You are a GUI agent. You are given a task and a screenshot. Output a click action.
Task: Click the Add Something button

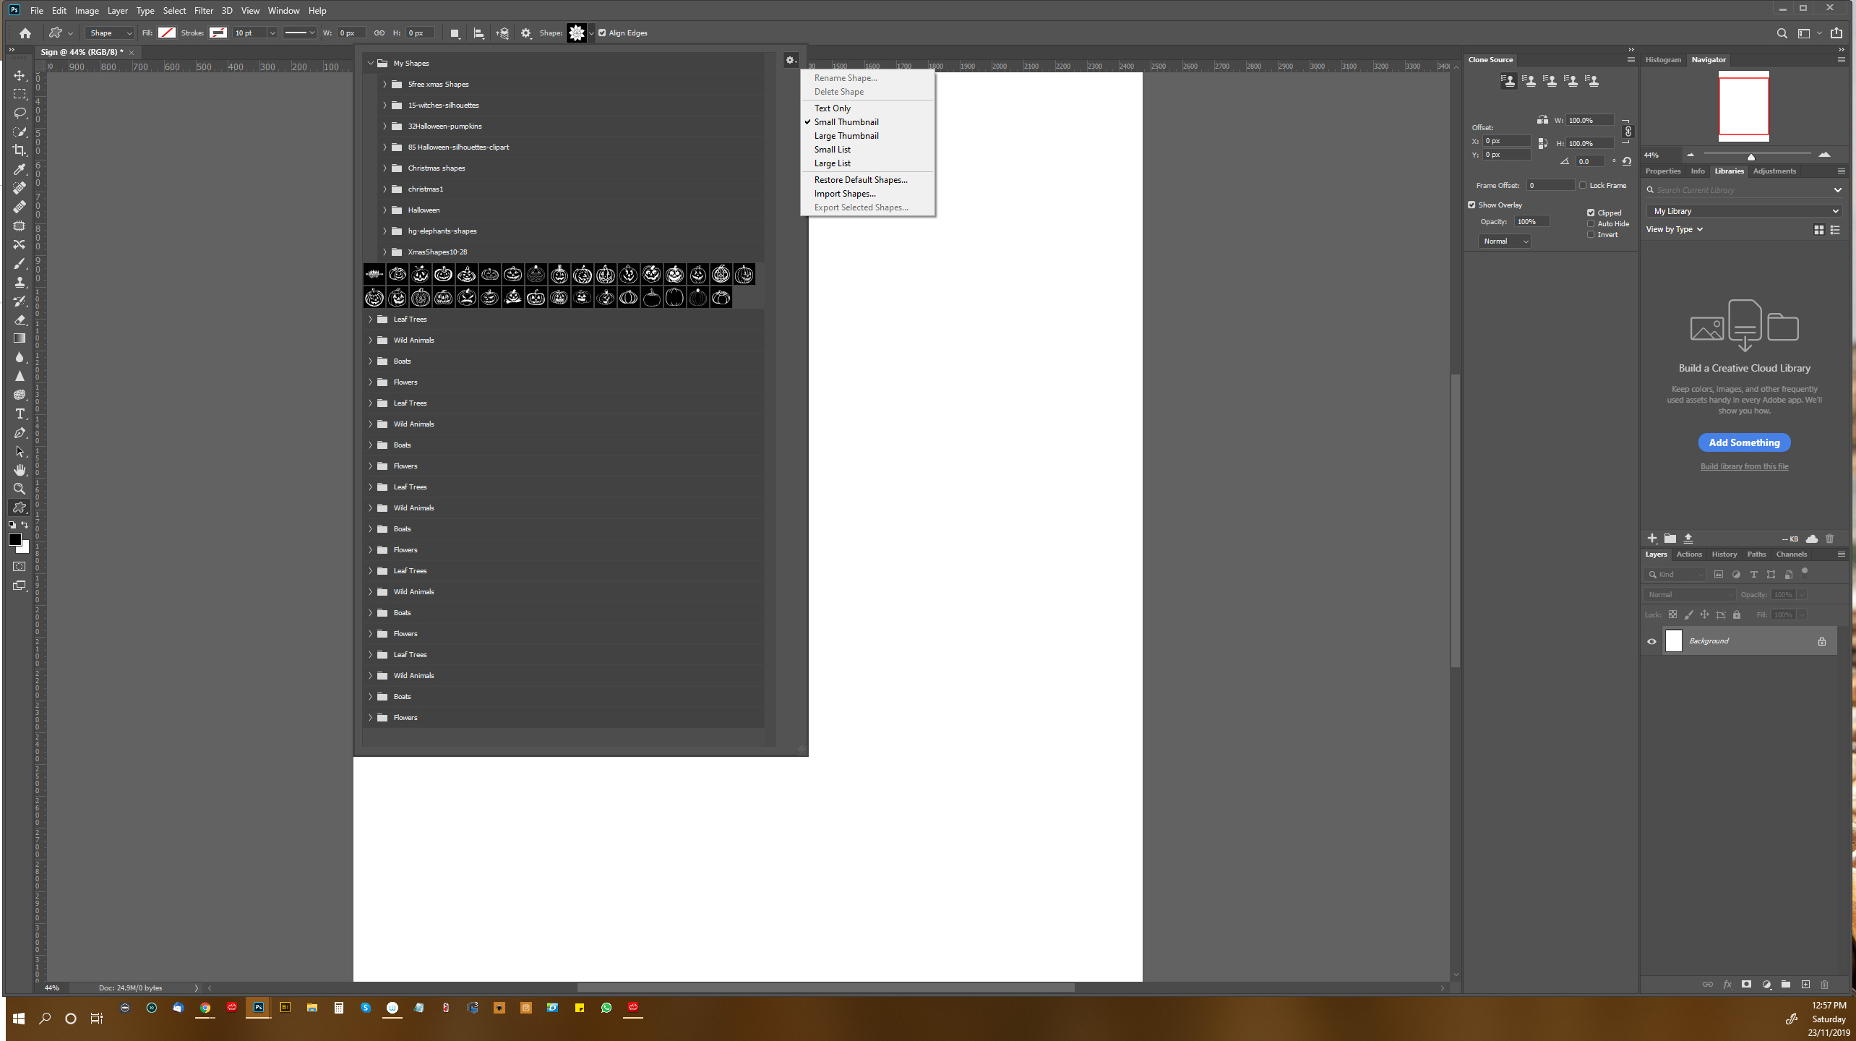coord(1744,442)
